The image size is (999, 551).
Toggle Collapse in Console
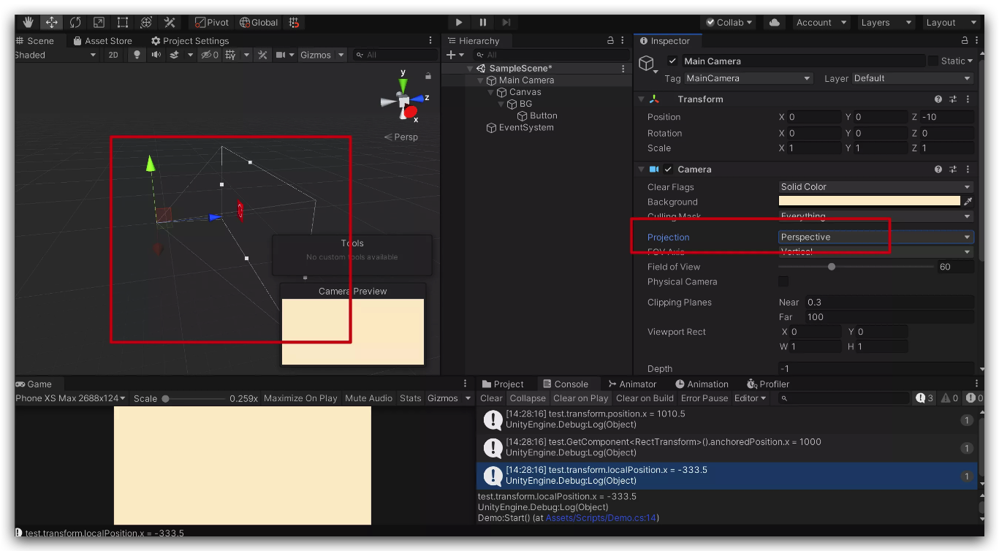pos(528,398)
